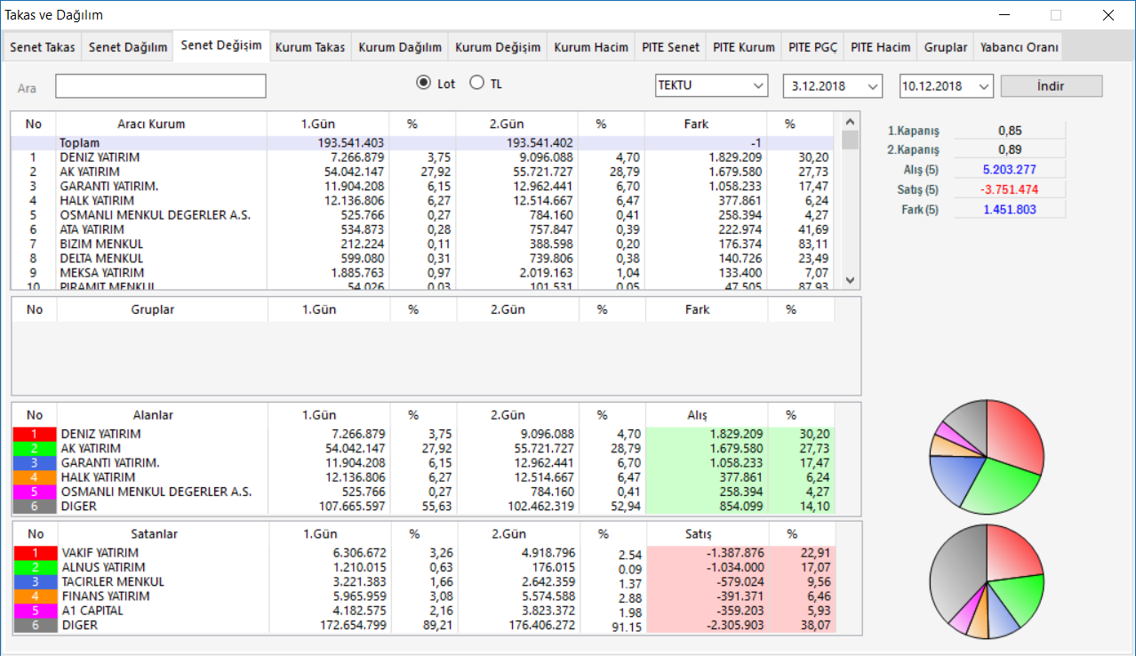The image size is (1136, 656).
Task: Click magenta swatch 5 for A1 CAPITAL
Action: click(34, 611)
